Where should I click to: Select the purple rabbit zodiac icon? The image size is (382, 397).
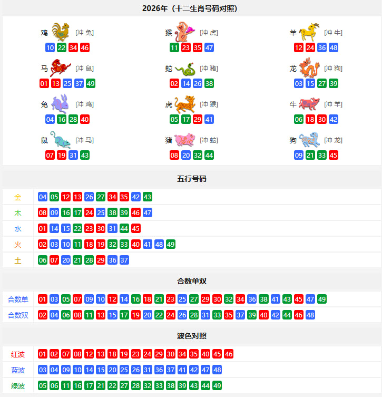coord(60,103)
